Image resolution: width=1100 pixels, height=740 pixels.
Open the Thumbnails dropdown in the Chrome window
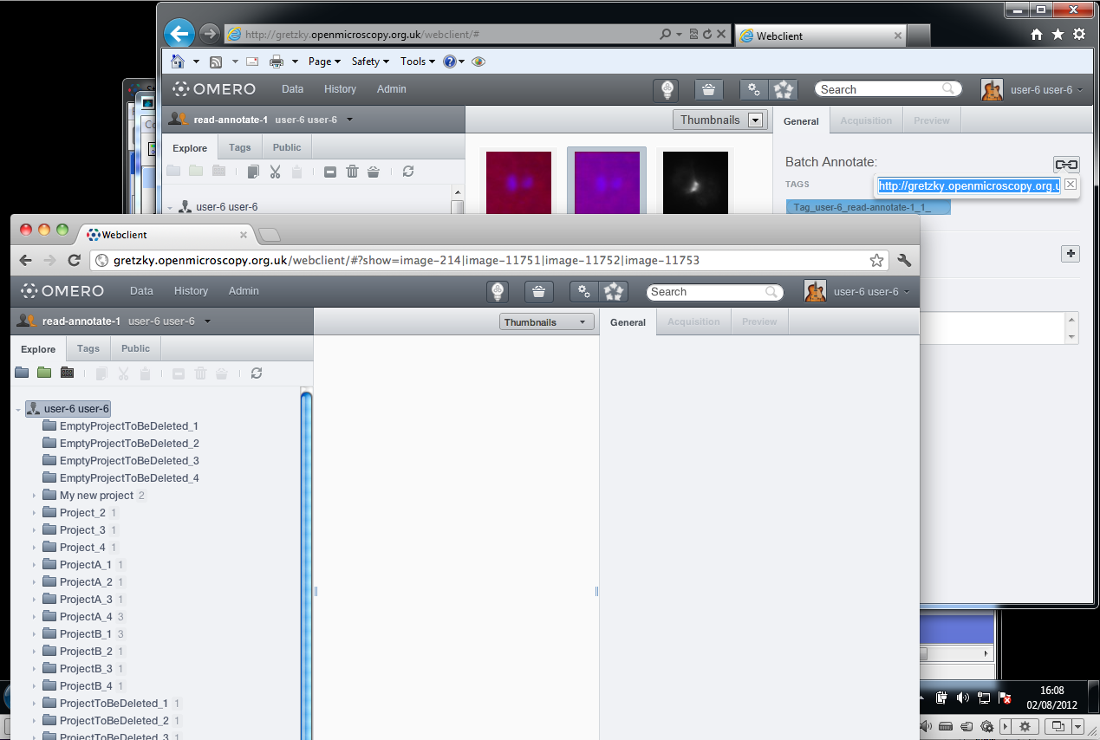547,322
